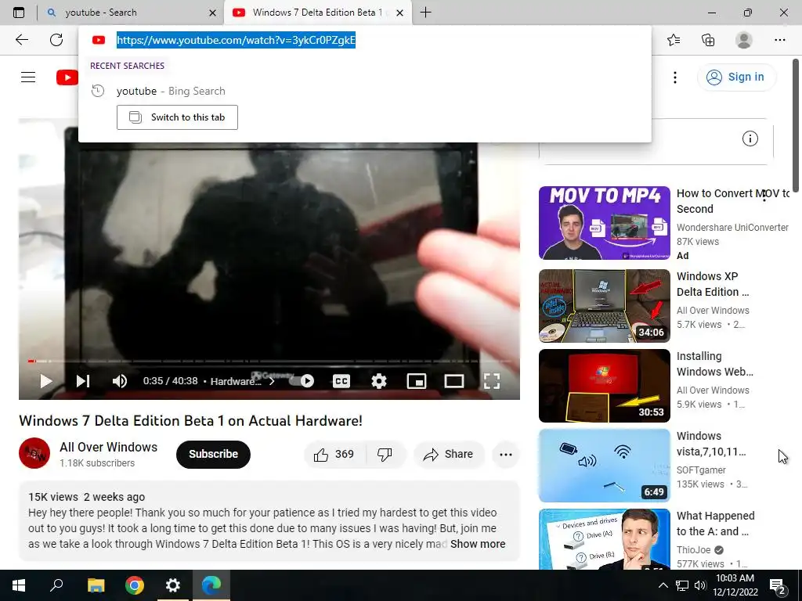
Task: Open system tray volume icon
Action: (x=700, y=585)
